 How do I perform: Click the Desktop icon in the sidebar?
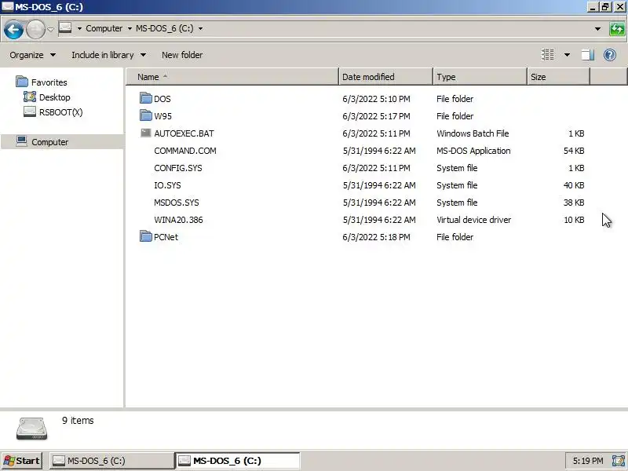coord(30,97)
